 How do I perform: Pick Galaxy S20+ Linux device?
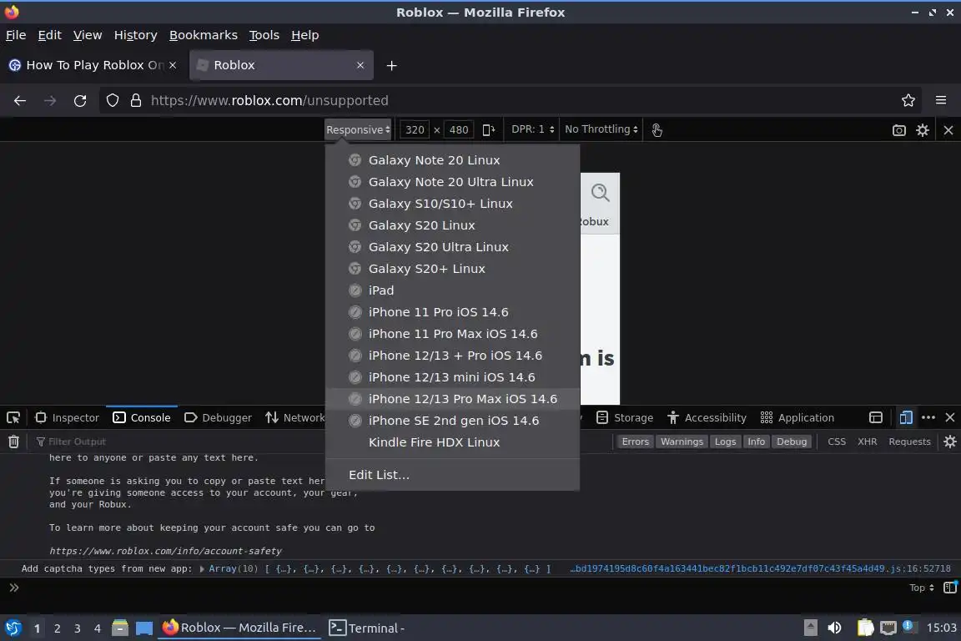click(452, 269)
